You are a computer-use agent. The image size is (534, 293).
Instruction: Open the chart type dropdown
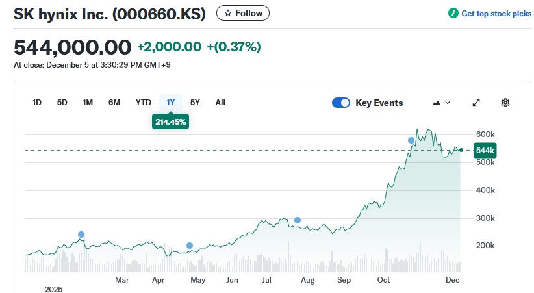[x=441, y=103]
